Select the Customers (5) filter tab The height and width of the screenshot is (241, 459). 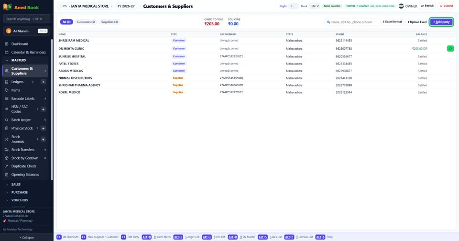pyautogui.click(x=86, y=22)
